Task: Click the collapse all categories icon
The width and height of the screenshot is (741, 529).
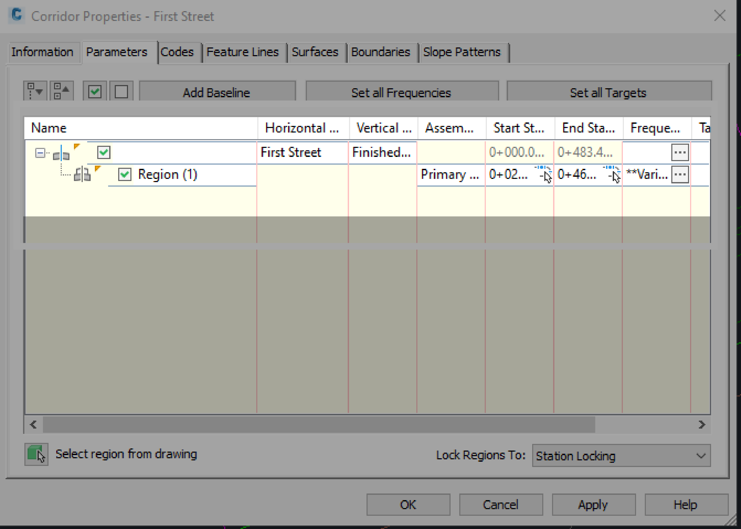Action: click(x=61, y=91)
